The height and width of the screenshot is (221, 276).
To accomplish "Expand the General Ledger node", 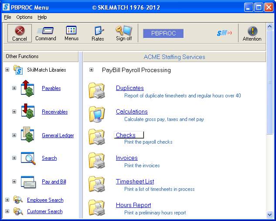I will click(14, 135).
